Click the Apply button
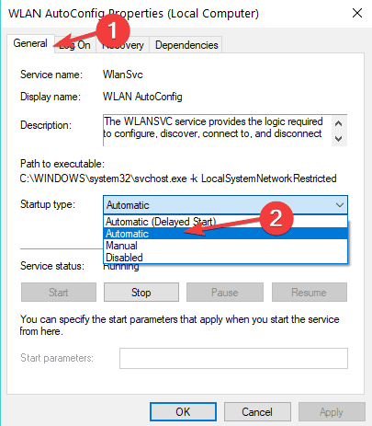Image resolution: width=372 pixels, height=426 pixels. click(x=332, y=411)
